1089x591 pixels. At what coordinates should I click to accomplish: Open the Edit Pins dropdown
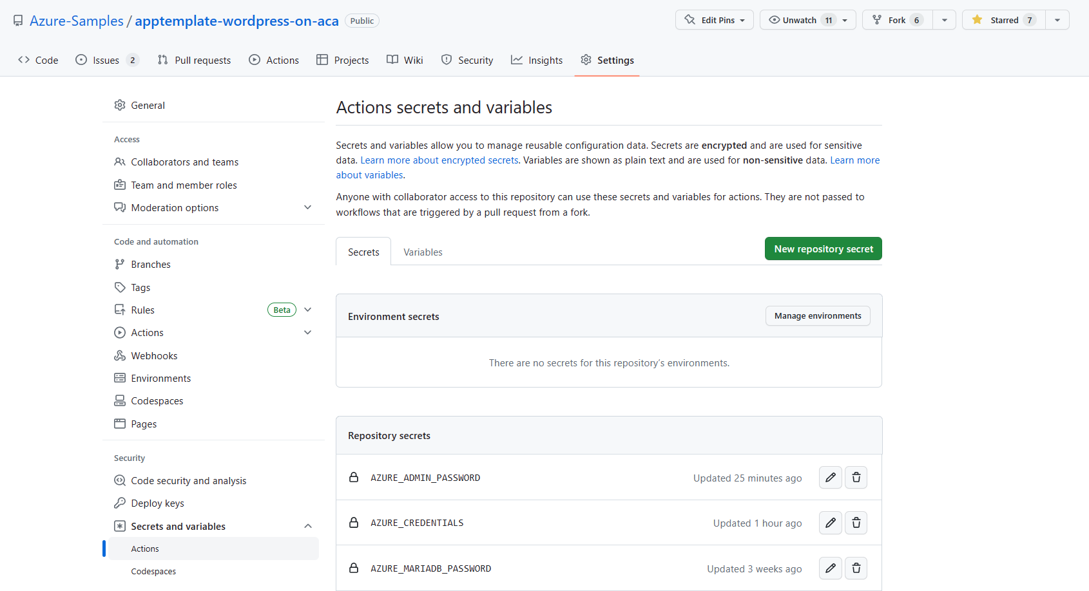click(714, 20)
